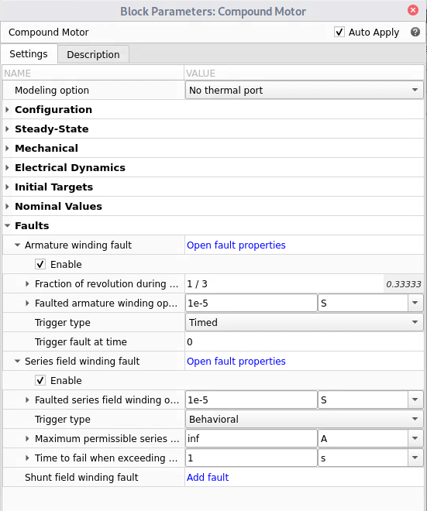Click the evaluated value 0.33333
This screenshot has height=511, width=427.
tap(404, 284)
